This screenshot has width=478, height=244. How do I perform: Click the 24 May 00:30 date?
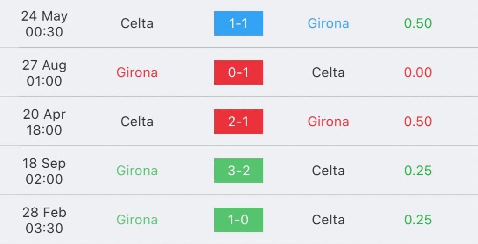tap(44, 24)
